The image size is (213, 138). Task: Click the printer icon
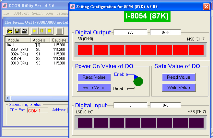pos(24,31)
